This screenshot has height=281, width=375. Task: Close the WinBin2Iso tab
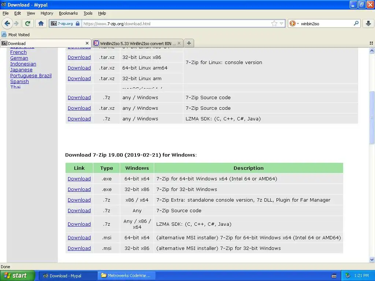pyautogui.click(x=179, y=43)
